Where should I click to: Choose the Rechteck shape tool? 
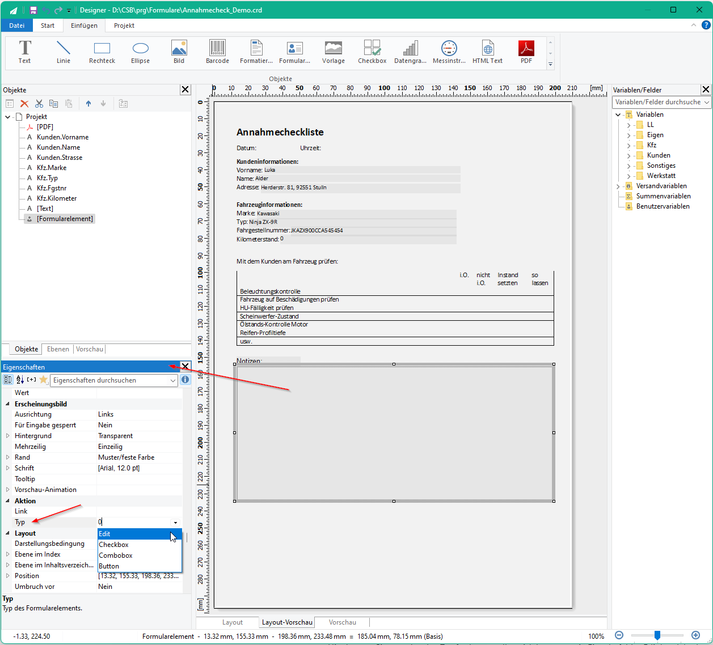[x=102, y=52]
